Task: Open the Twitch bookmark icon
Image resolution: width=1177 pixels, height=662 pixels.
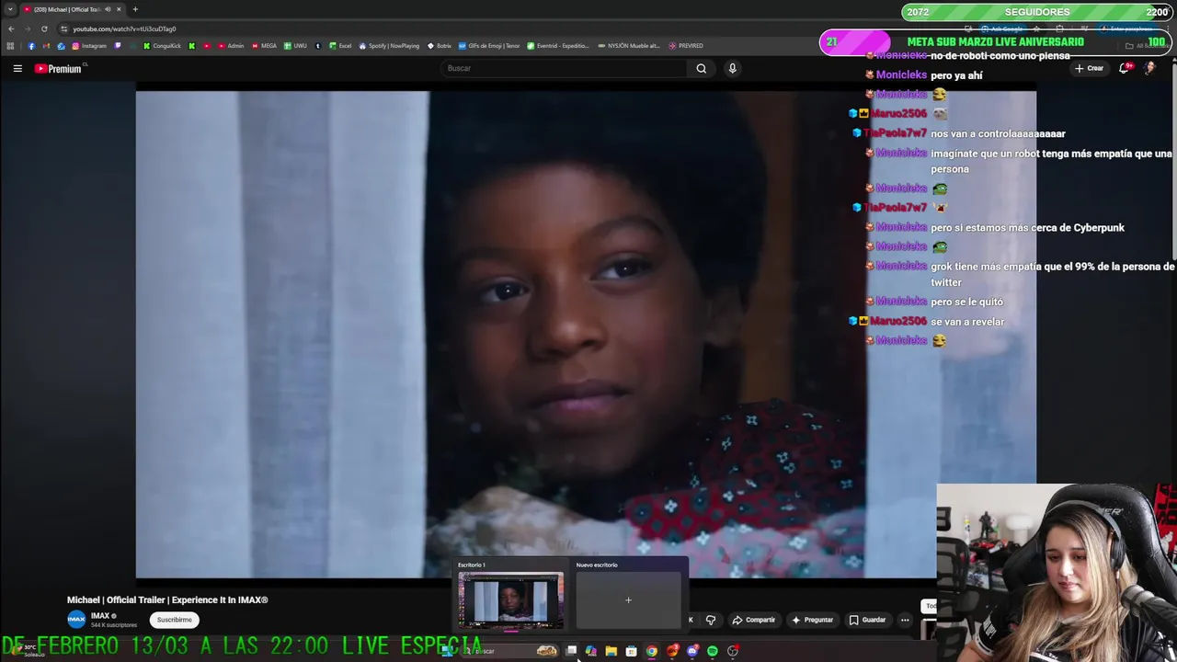Action: (x=117, y=46)
